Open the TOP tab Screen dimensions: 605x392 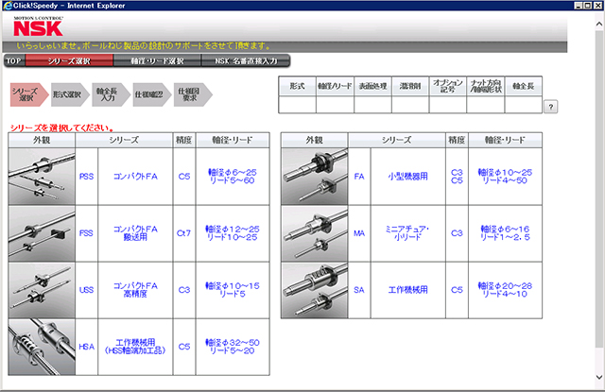pyautogui.click(x=14, y=60)
